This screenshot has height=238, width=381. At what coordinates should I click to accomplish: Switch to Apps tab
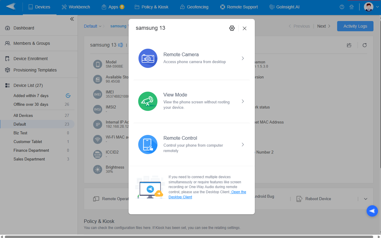point(113,7)
